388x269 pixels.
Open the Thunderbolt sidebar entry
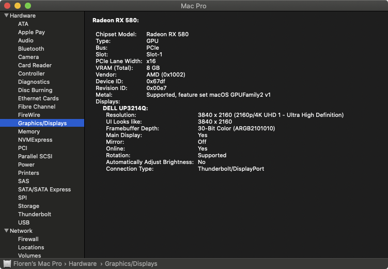click(35, 214)
